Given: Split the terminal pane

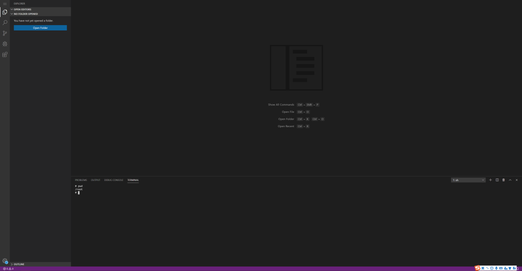Looking at the screenshot, I should coord(497,180).
